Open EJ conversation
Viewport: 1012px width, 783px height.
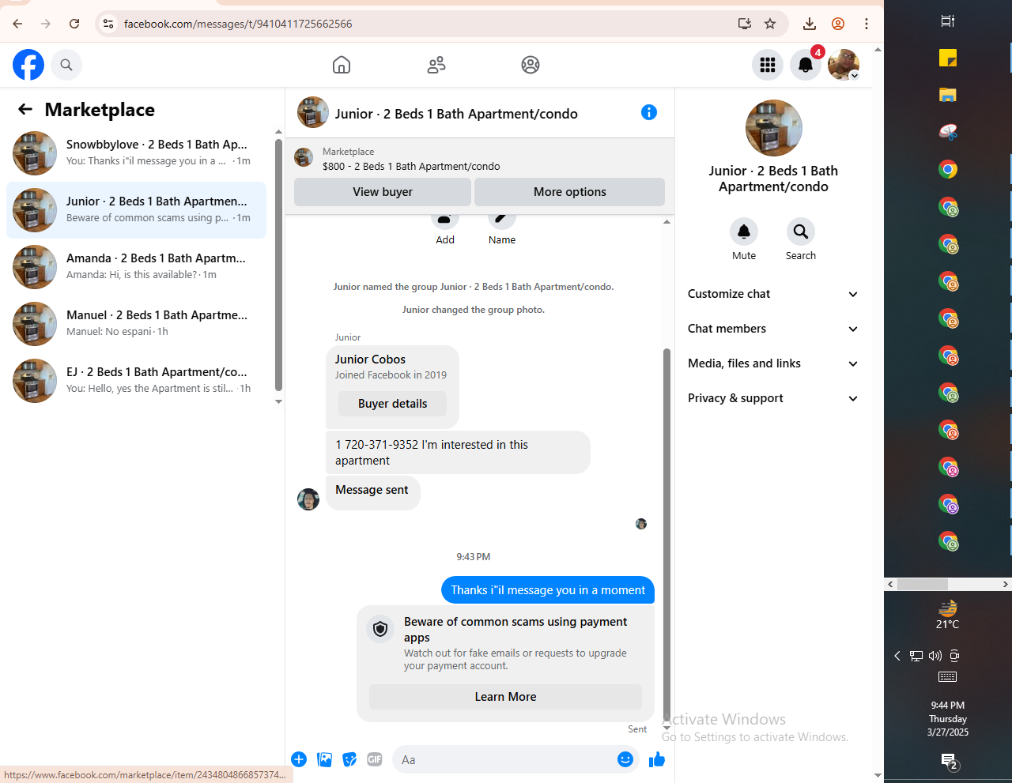[137, 381]
